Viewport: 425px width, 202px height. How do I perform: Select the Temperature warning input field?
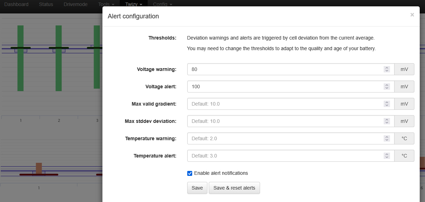(284, 138)
